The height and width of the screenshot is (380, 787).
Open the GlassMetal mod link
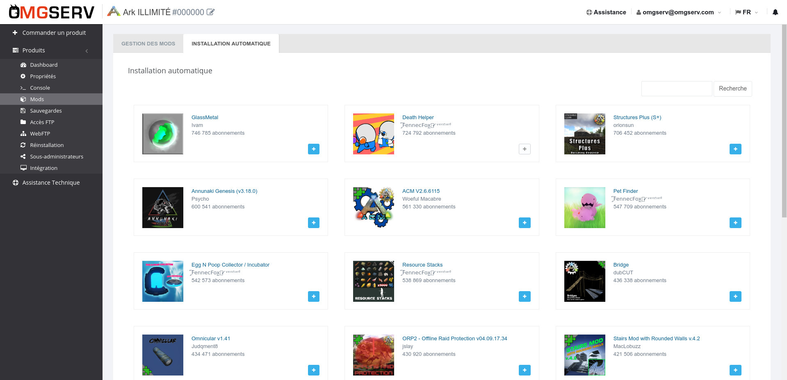[x=205, y=117]
